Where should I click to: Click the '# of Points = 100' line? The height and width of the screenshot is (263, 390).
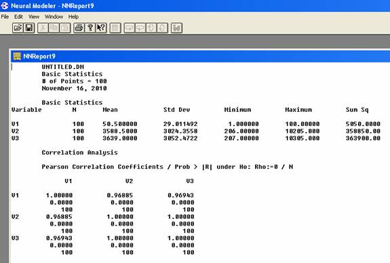tap(75, 81)
